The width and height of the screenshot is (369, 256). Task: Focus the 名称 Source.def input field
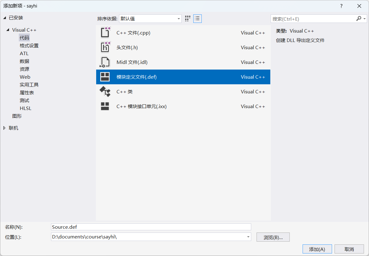[151, 227]
